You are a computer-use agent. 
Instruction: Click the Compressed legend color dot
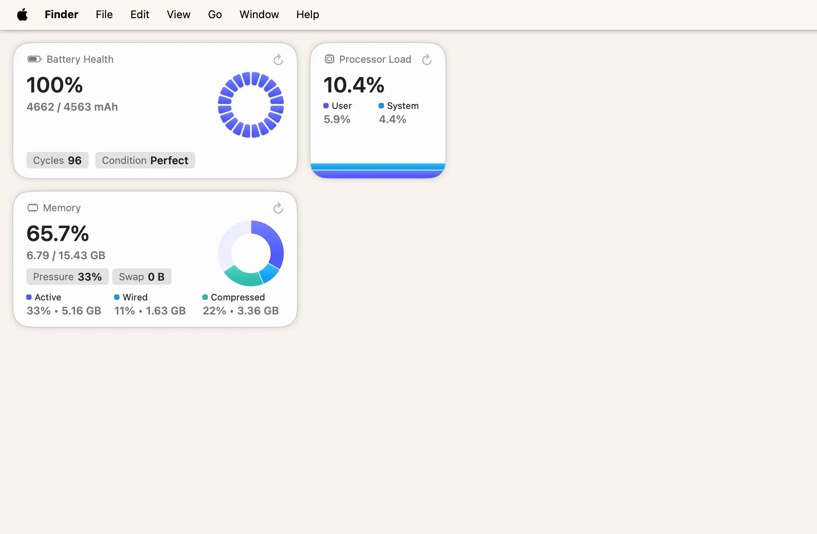[205, 297]
